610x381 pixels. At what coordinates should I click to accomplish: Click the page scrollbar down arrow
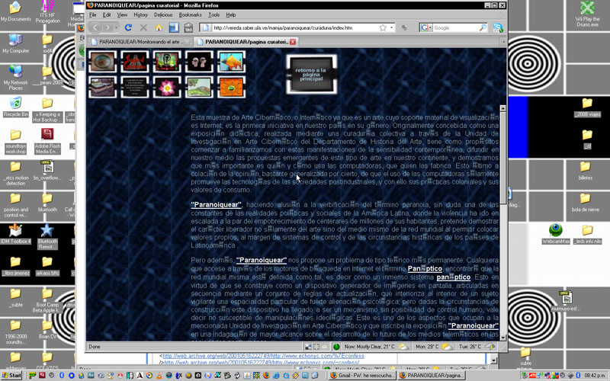(x=503, y=338)
